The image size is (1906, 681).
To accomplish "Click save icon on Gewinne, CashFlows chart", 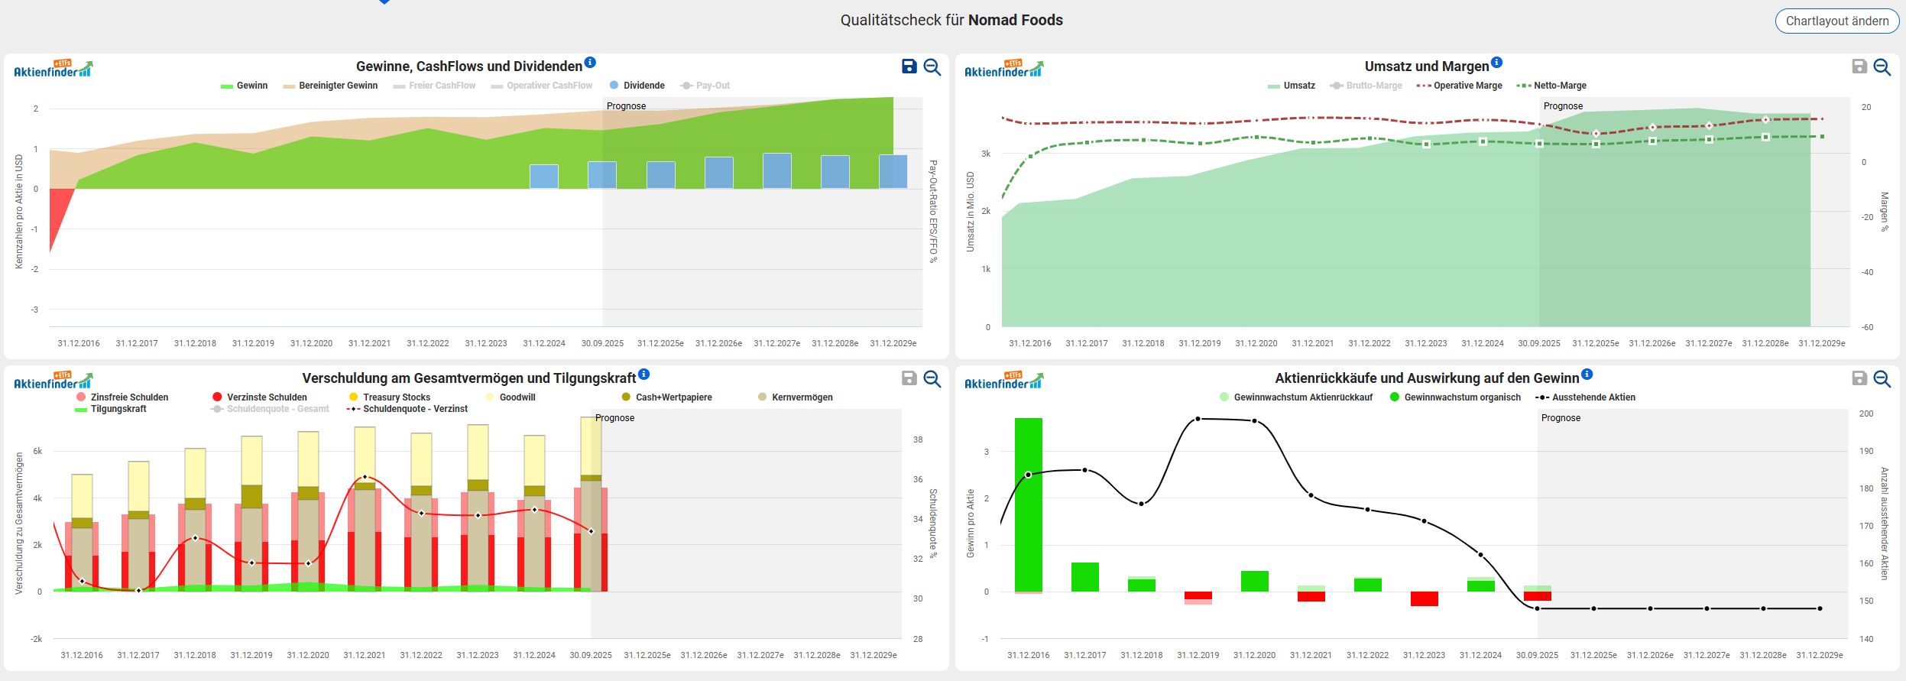I will [x=909, y=66].
